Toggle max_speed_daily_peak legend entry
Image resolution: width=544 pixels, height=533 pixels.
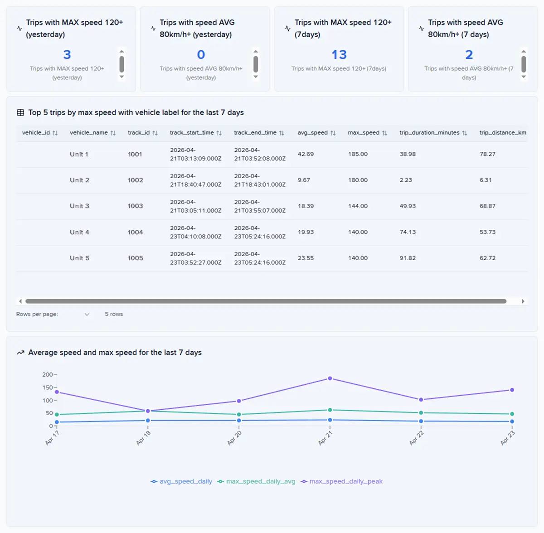click(x=342, y=481)
